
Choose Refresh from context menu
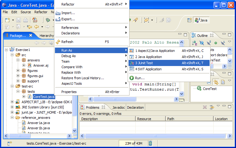click(91, 42)
